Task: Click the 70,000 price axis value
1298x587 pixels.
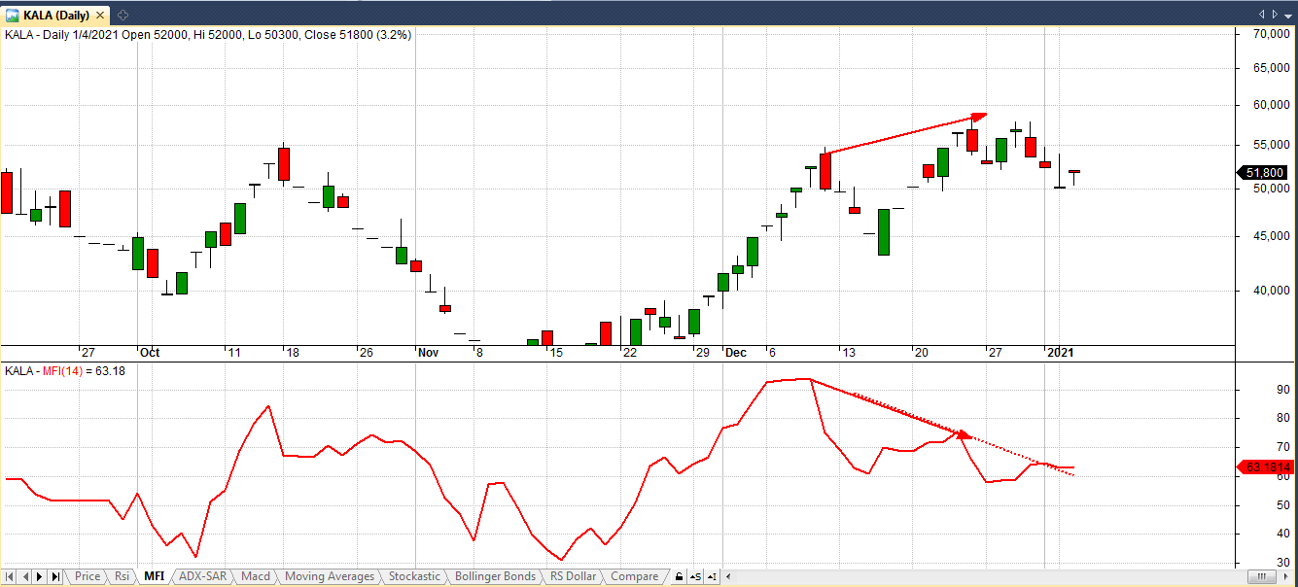Action: coord(1270,34)
